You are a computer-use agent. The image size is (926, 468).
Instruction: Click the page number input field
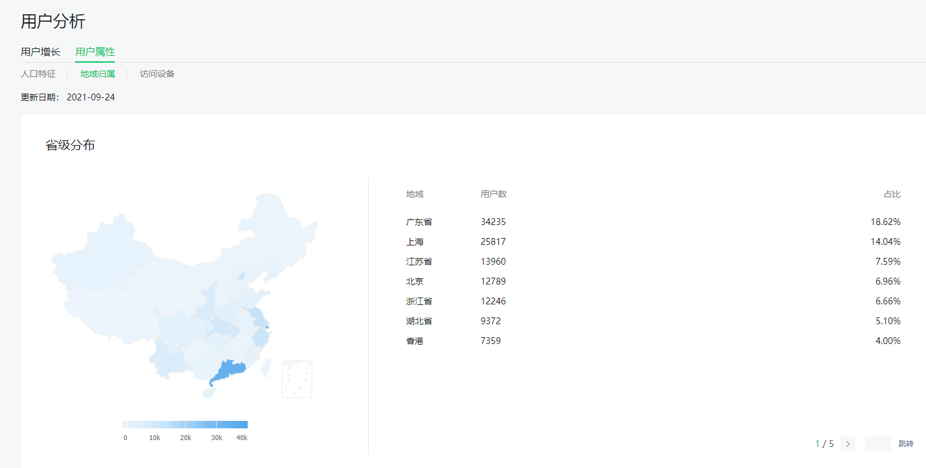[878, 444]
